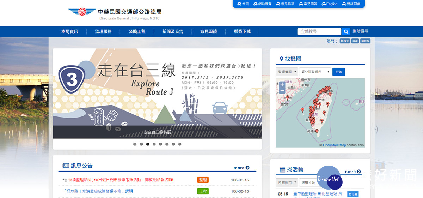Open the 走在台三線特展 banner caption
Image resolution: width=423 pixels, height=198 pixels.
coord(157,132)
